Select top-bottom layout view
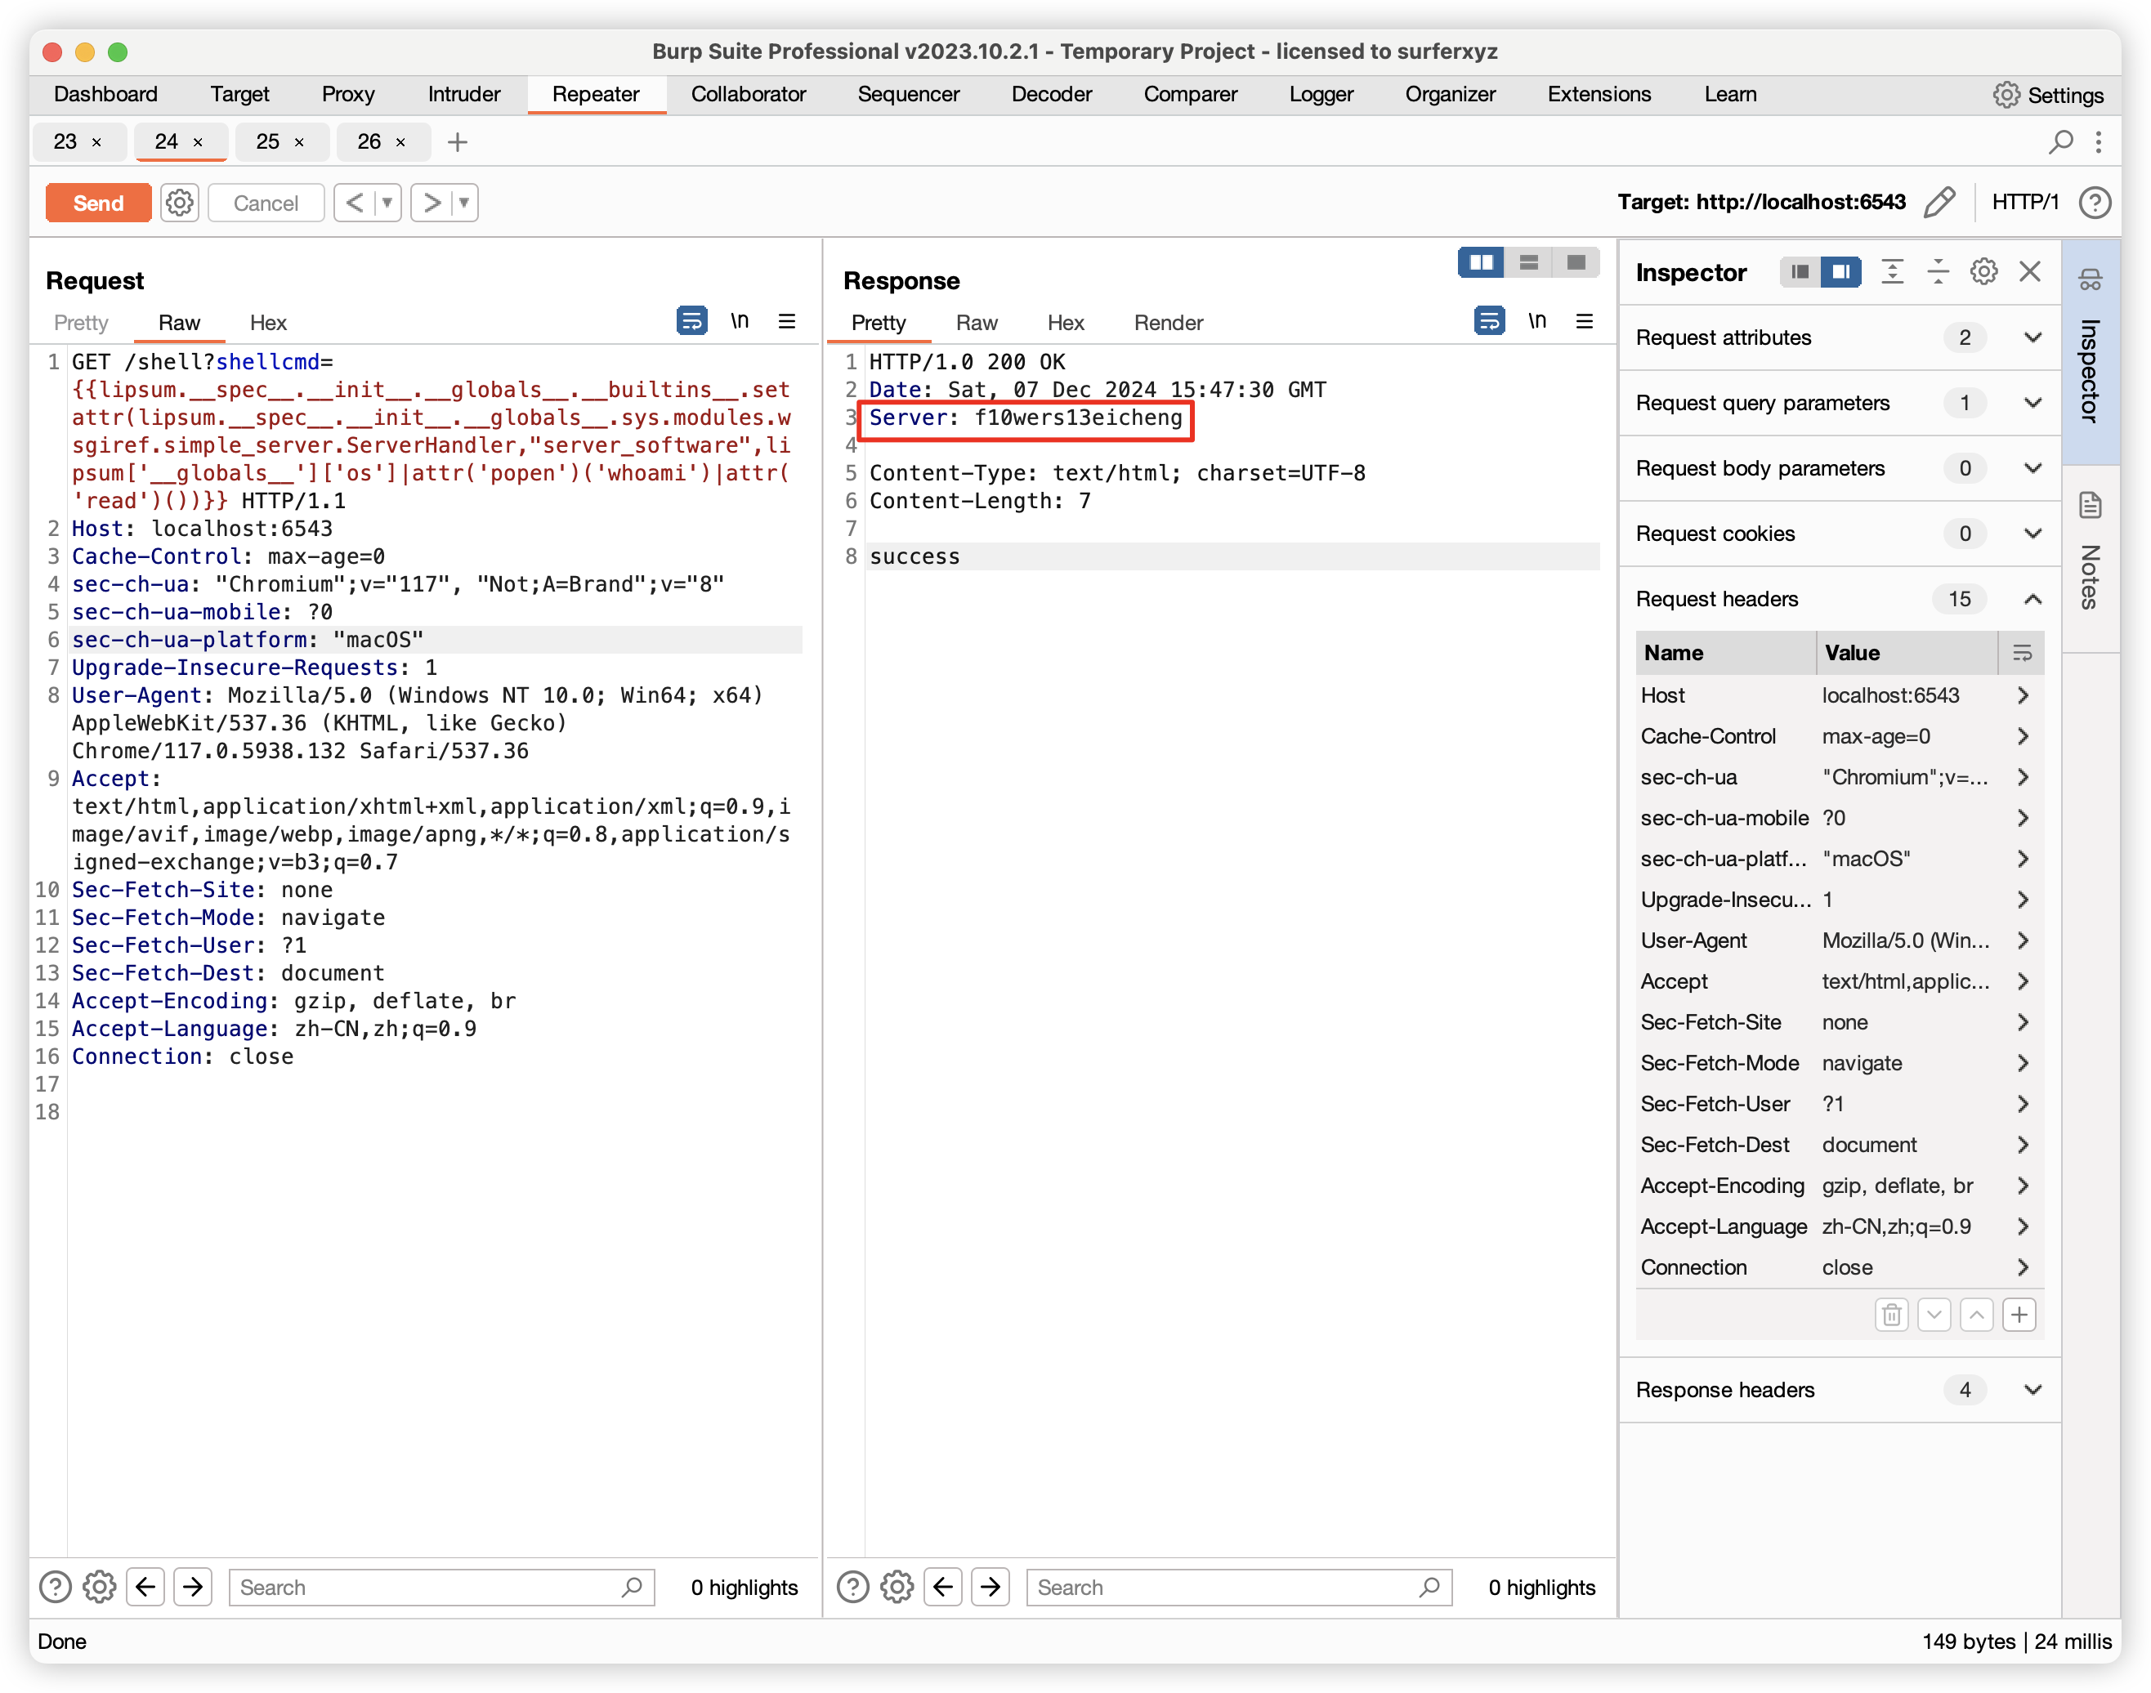Screen dimensions: 2151x1693 [x=1528, y=262]
